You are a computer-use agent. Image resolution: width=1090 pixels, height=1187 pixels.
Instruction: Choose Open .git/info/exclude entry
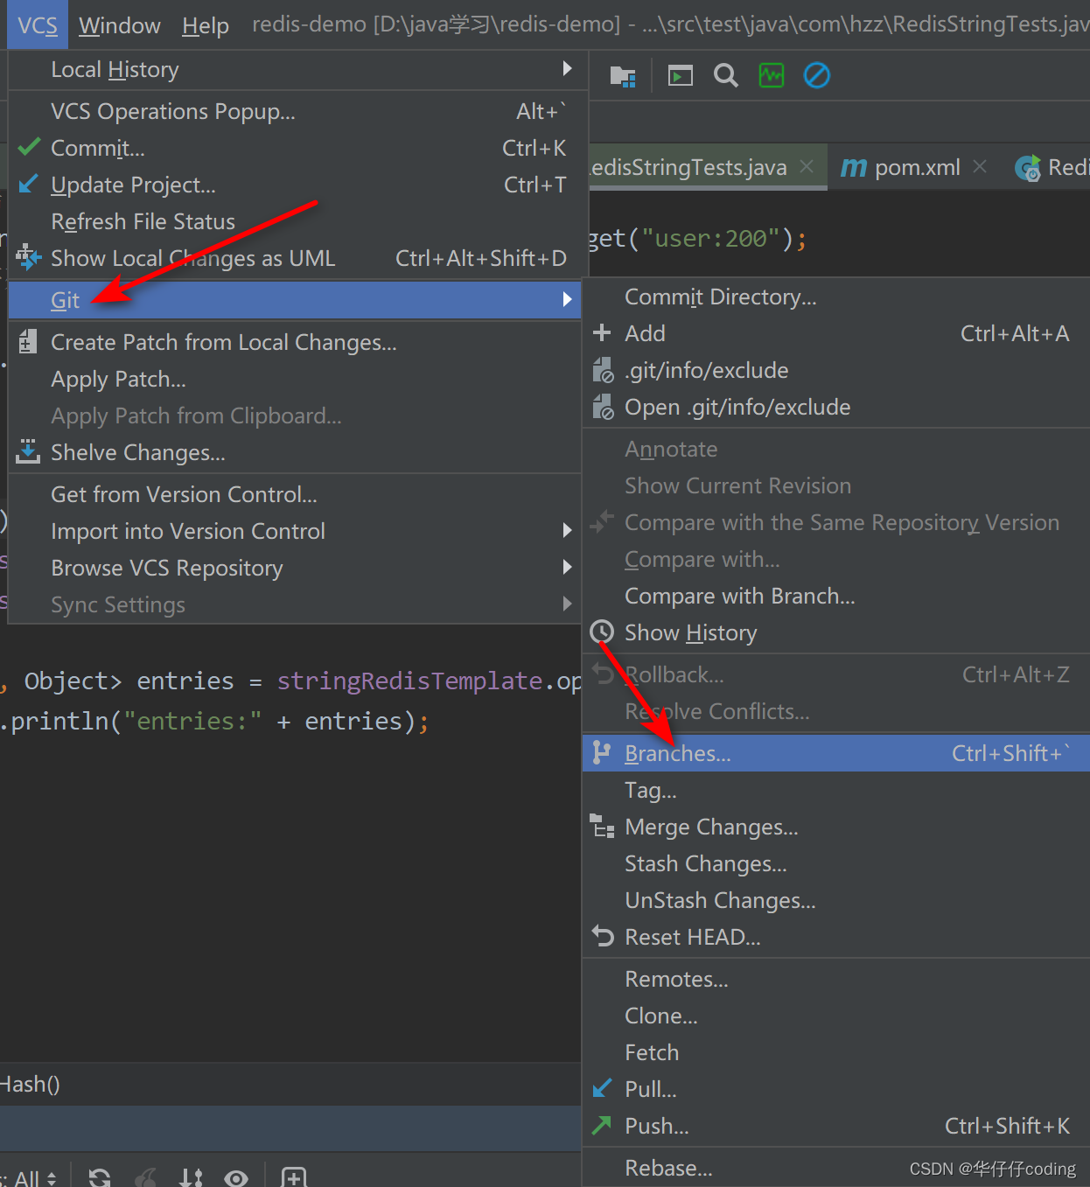(x=836, y=407)
